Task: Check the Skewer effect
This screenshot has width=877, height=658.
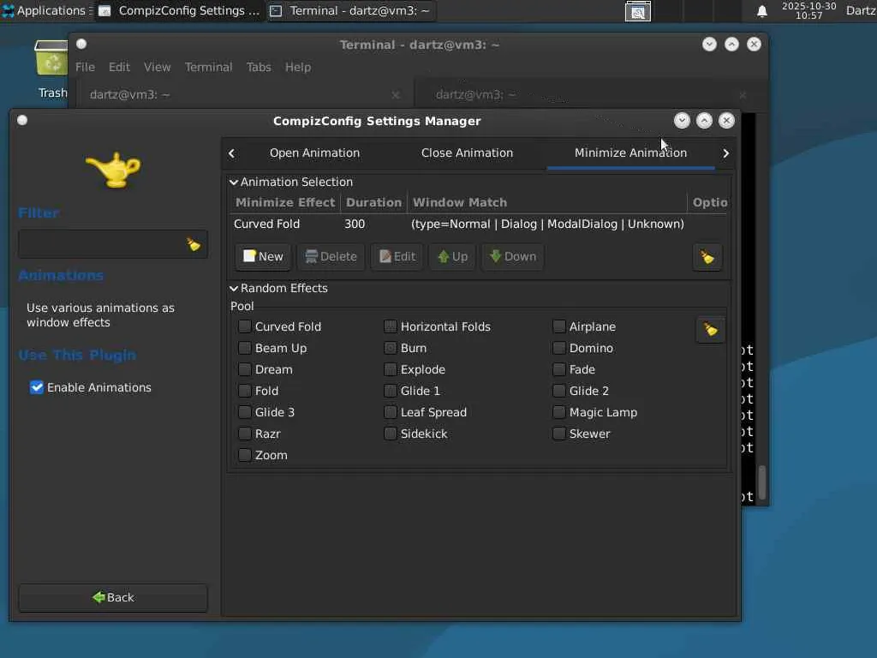Action: (558, 434)
